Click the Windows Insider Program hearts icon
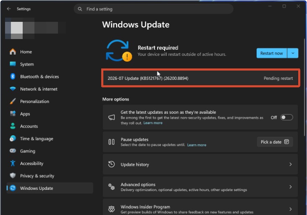Image resolution: width=307 pixels, height=215 pixels. [111, 209]
